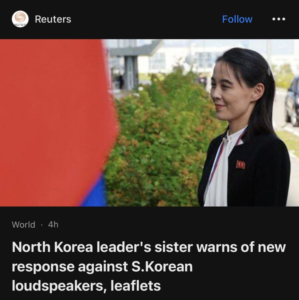Open the North Korea leader's sister headline
The width and height of the screenshot is (299, 300).
pos(149,266)
